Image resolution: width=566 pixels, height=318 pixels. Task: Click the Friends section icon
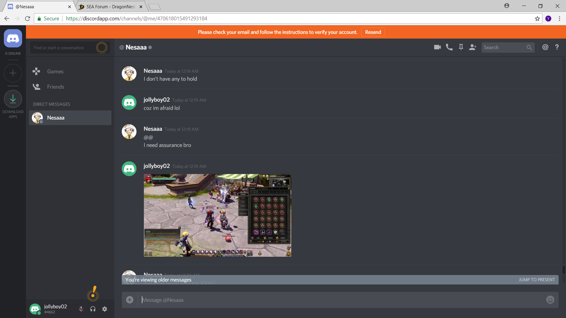click(x=37, y=87)
